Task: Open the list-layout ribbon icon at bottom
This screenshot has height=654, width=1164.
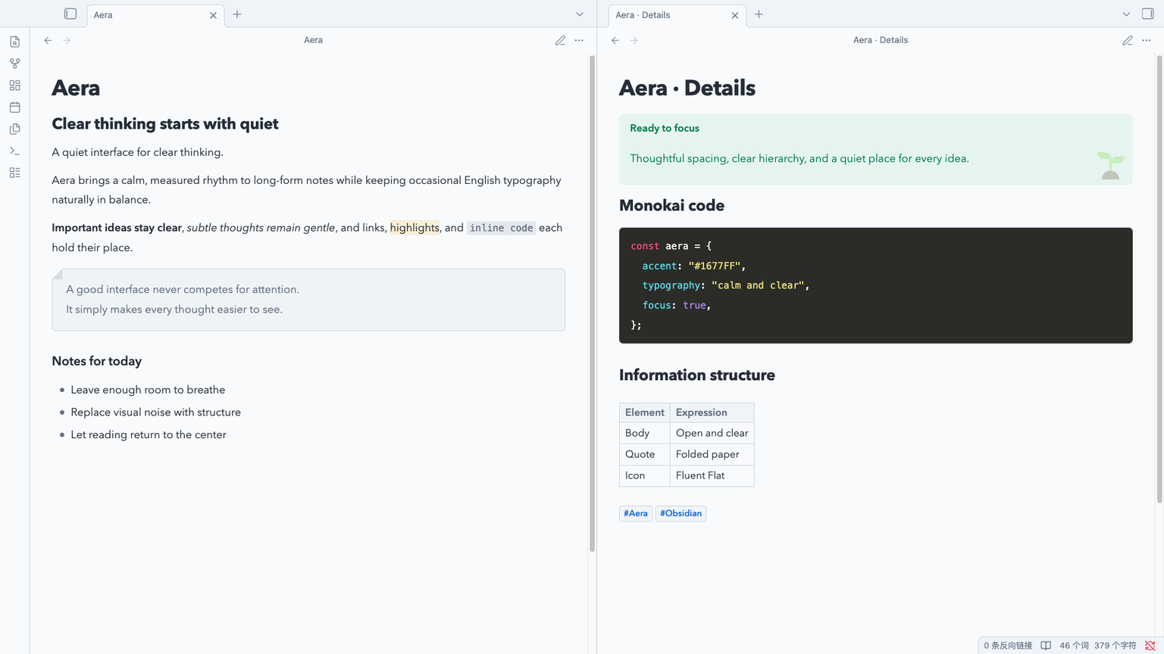Action: point(14,173)
